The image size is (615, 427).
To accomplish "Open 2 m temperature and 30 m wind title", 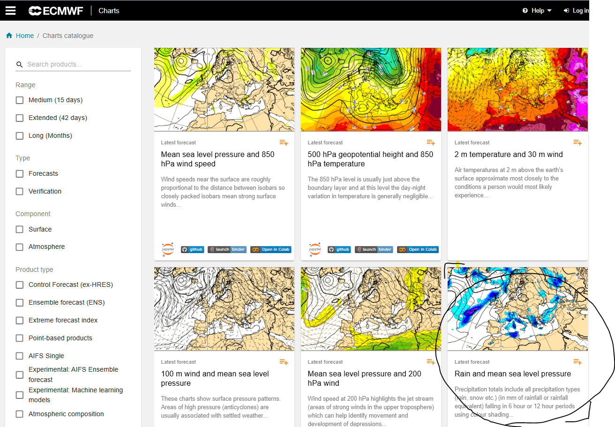I will (509, 154).
